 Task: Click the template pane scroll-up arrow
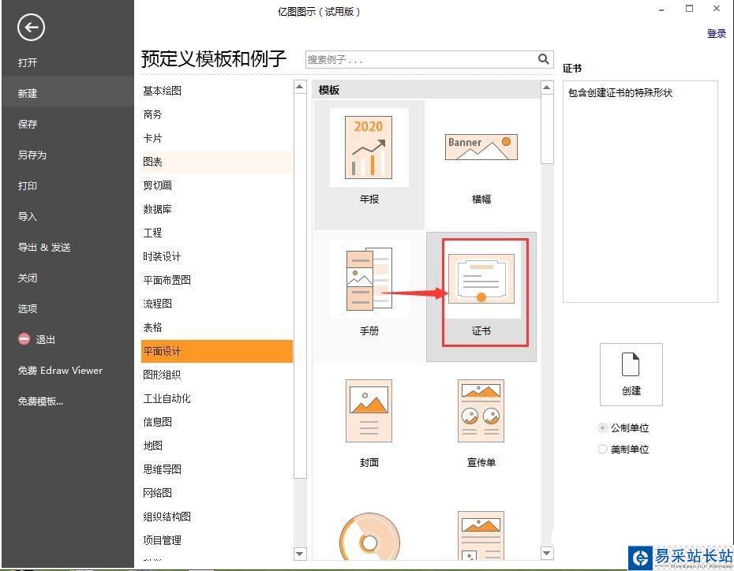pos(547,87)
